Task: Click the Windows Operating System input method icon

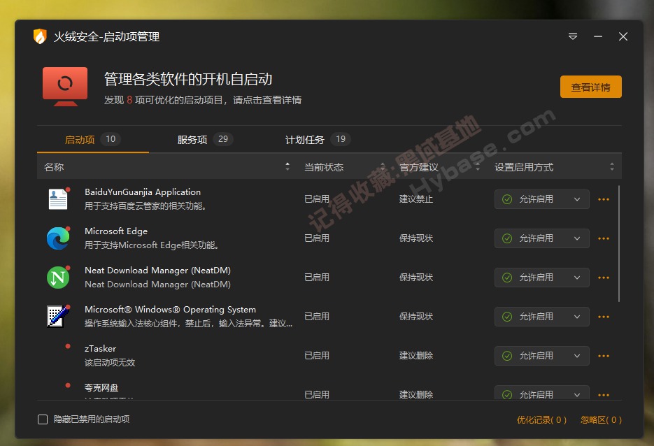Action: pos(58,317)
